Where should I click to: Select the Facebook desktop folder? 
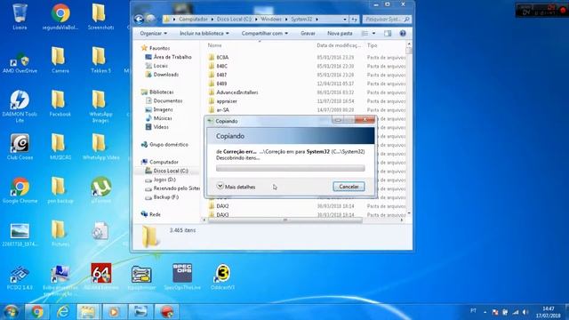click(x=60, y=103)
